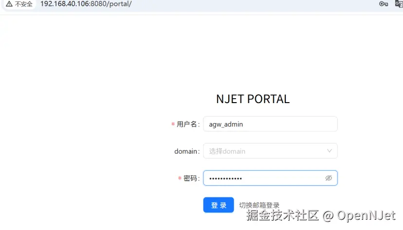Click the 登录 login button
Viewport: 403px width, 230px height.
pyautogui.click(x=219, y=205)
